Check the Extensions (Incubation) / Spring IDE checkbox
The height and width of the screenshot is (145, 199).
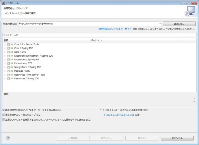click(x=8, y=56)
